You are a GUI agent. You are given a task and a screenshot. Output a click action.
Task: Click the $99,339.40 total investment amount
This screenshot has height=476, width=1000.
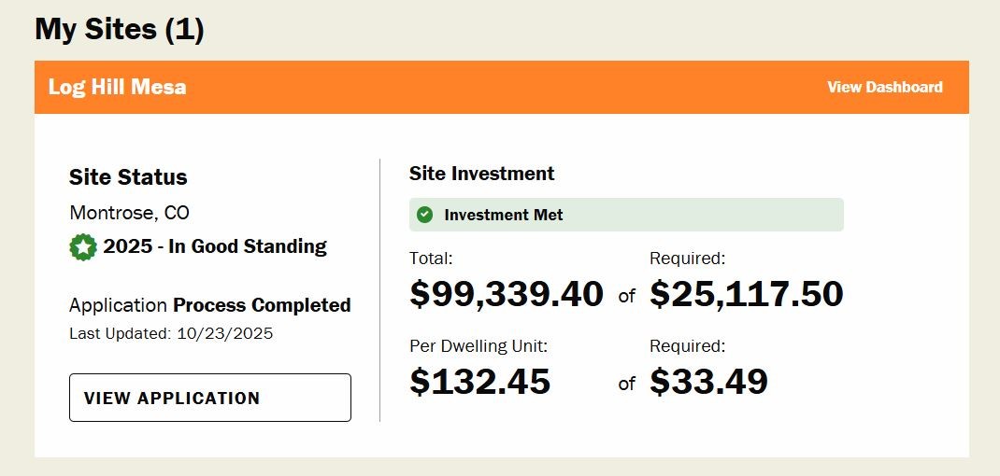pos(507,294)
